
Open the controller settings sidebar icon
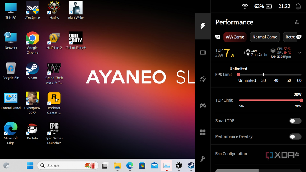pyautogui.click(x=203, y=106)
